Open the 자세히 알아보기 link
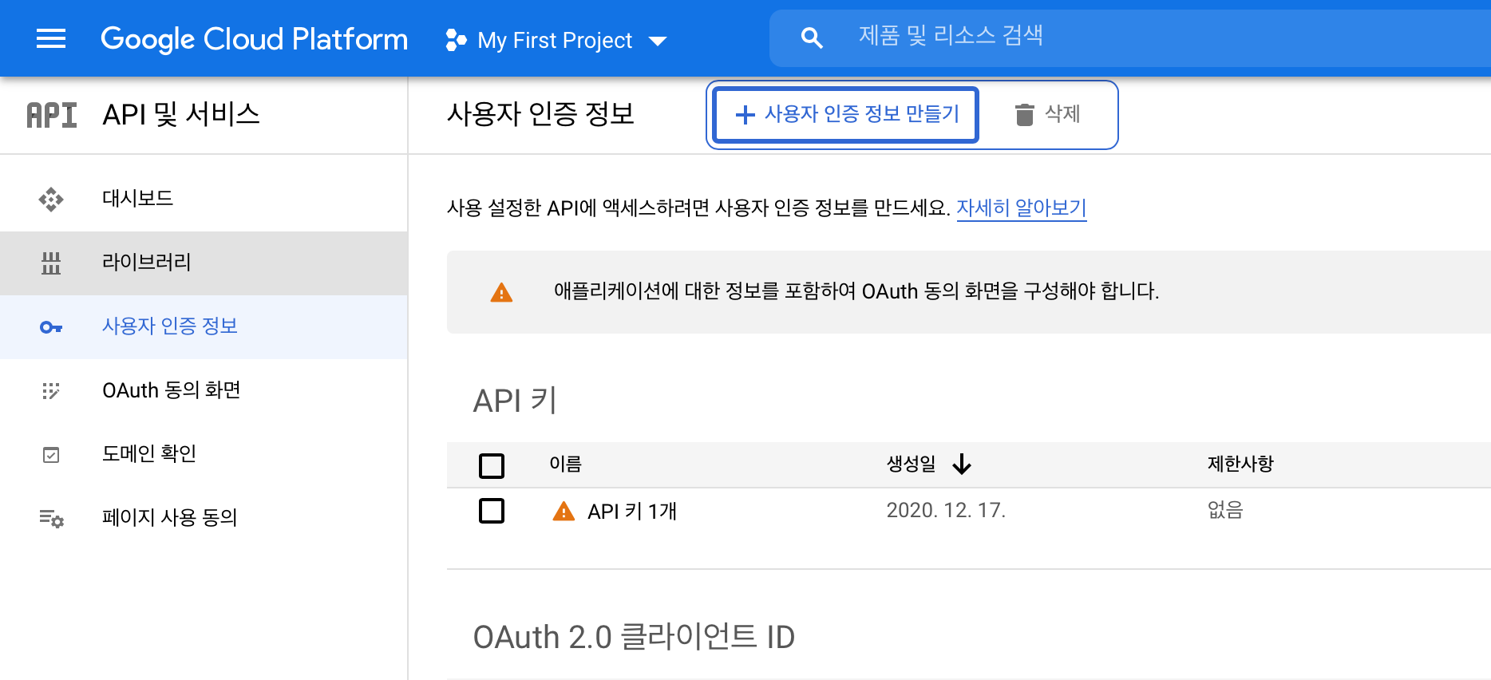1491x680 pixels. (x=1022, y=208)
